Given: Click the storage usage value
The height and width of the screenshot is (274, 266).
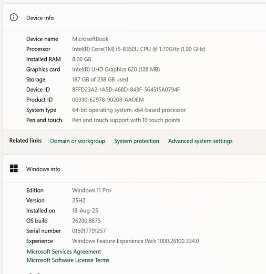Looking at the screenshot, I should pos(100,80).
